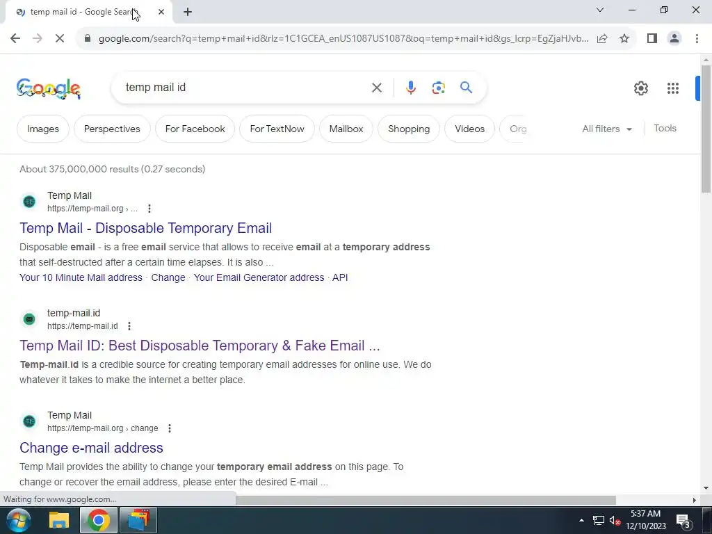The image size is (712, 534).
Task: Open search Tools
Action: pos(665,129)
